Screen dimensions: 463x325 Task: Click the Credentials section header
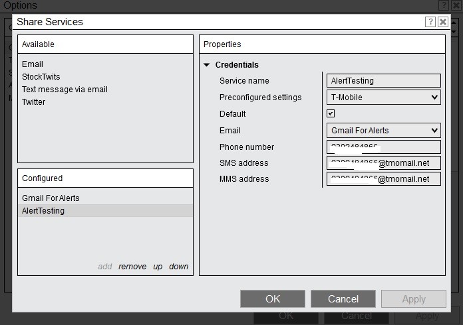[237, 65]
